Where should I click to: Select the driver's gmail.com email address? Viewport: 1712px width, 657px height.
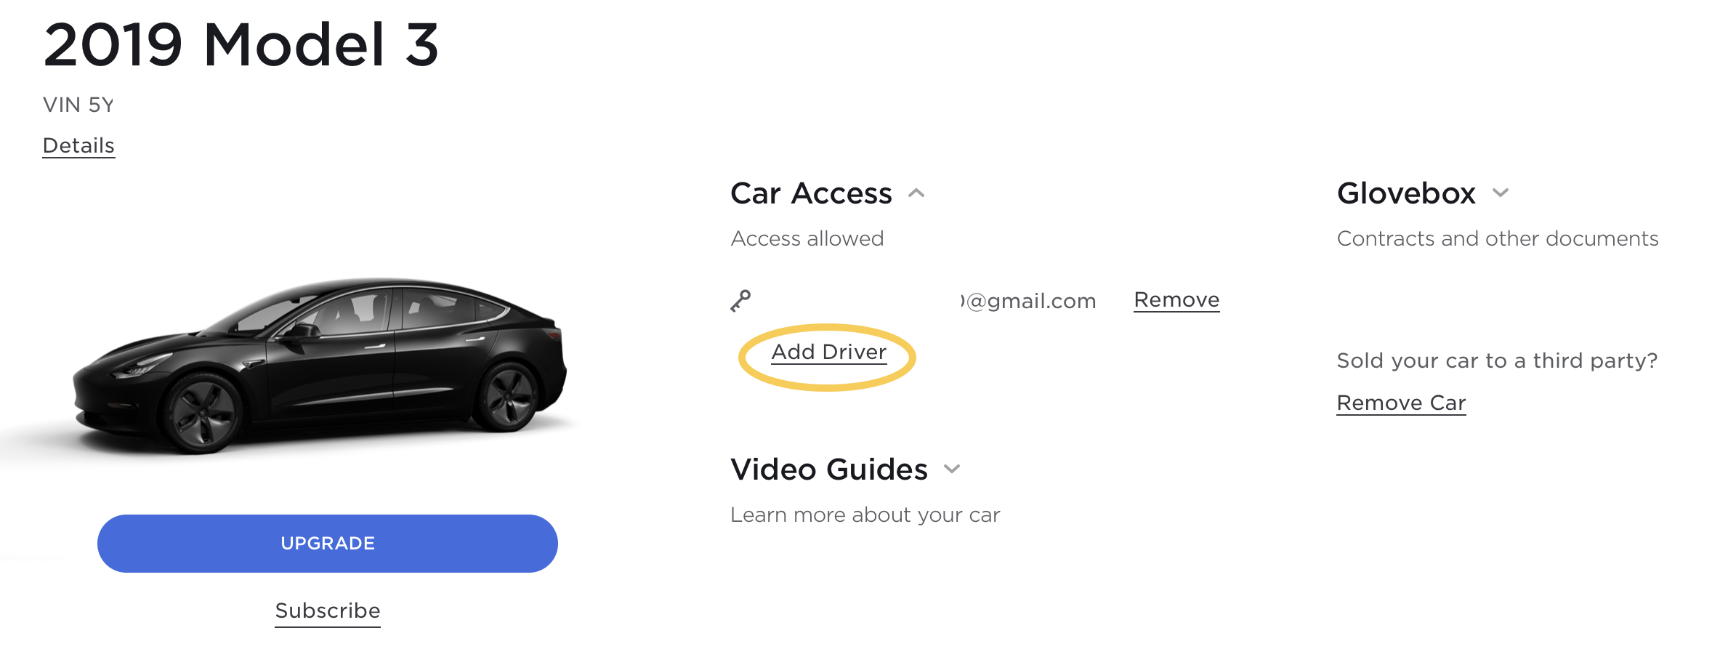coord(1028,302)
